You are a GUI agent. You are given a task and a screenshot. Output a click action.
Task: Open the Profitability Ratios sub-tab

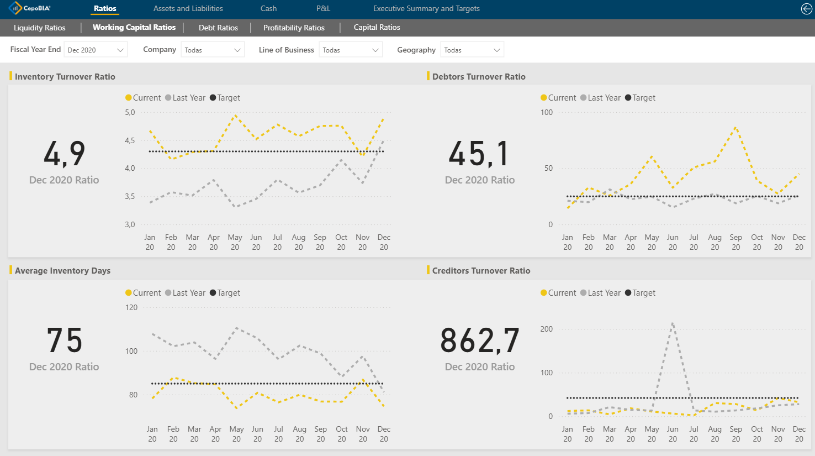point(294,28)
